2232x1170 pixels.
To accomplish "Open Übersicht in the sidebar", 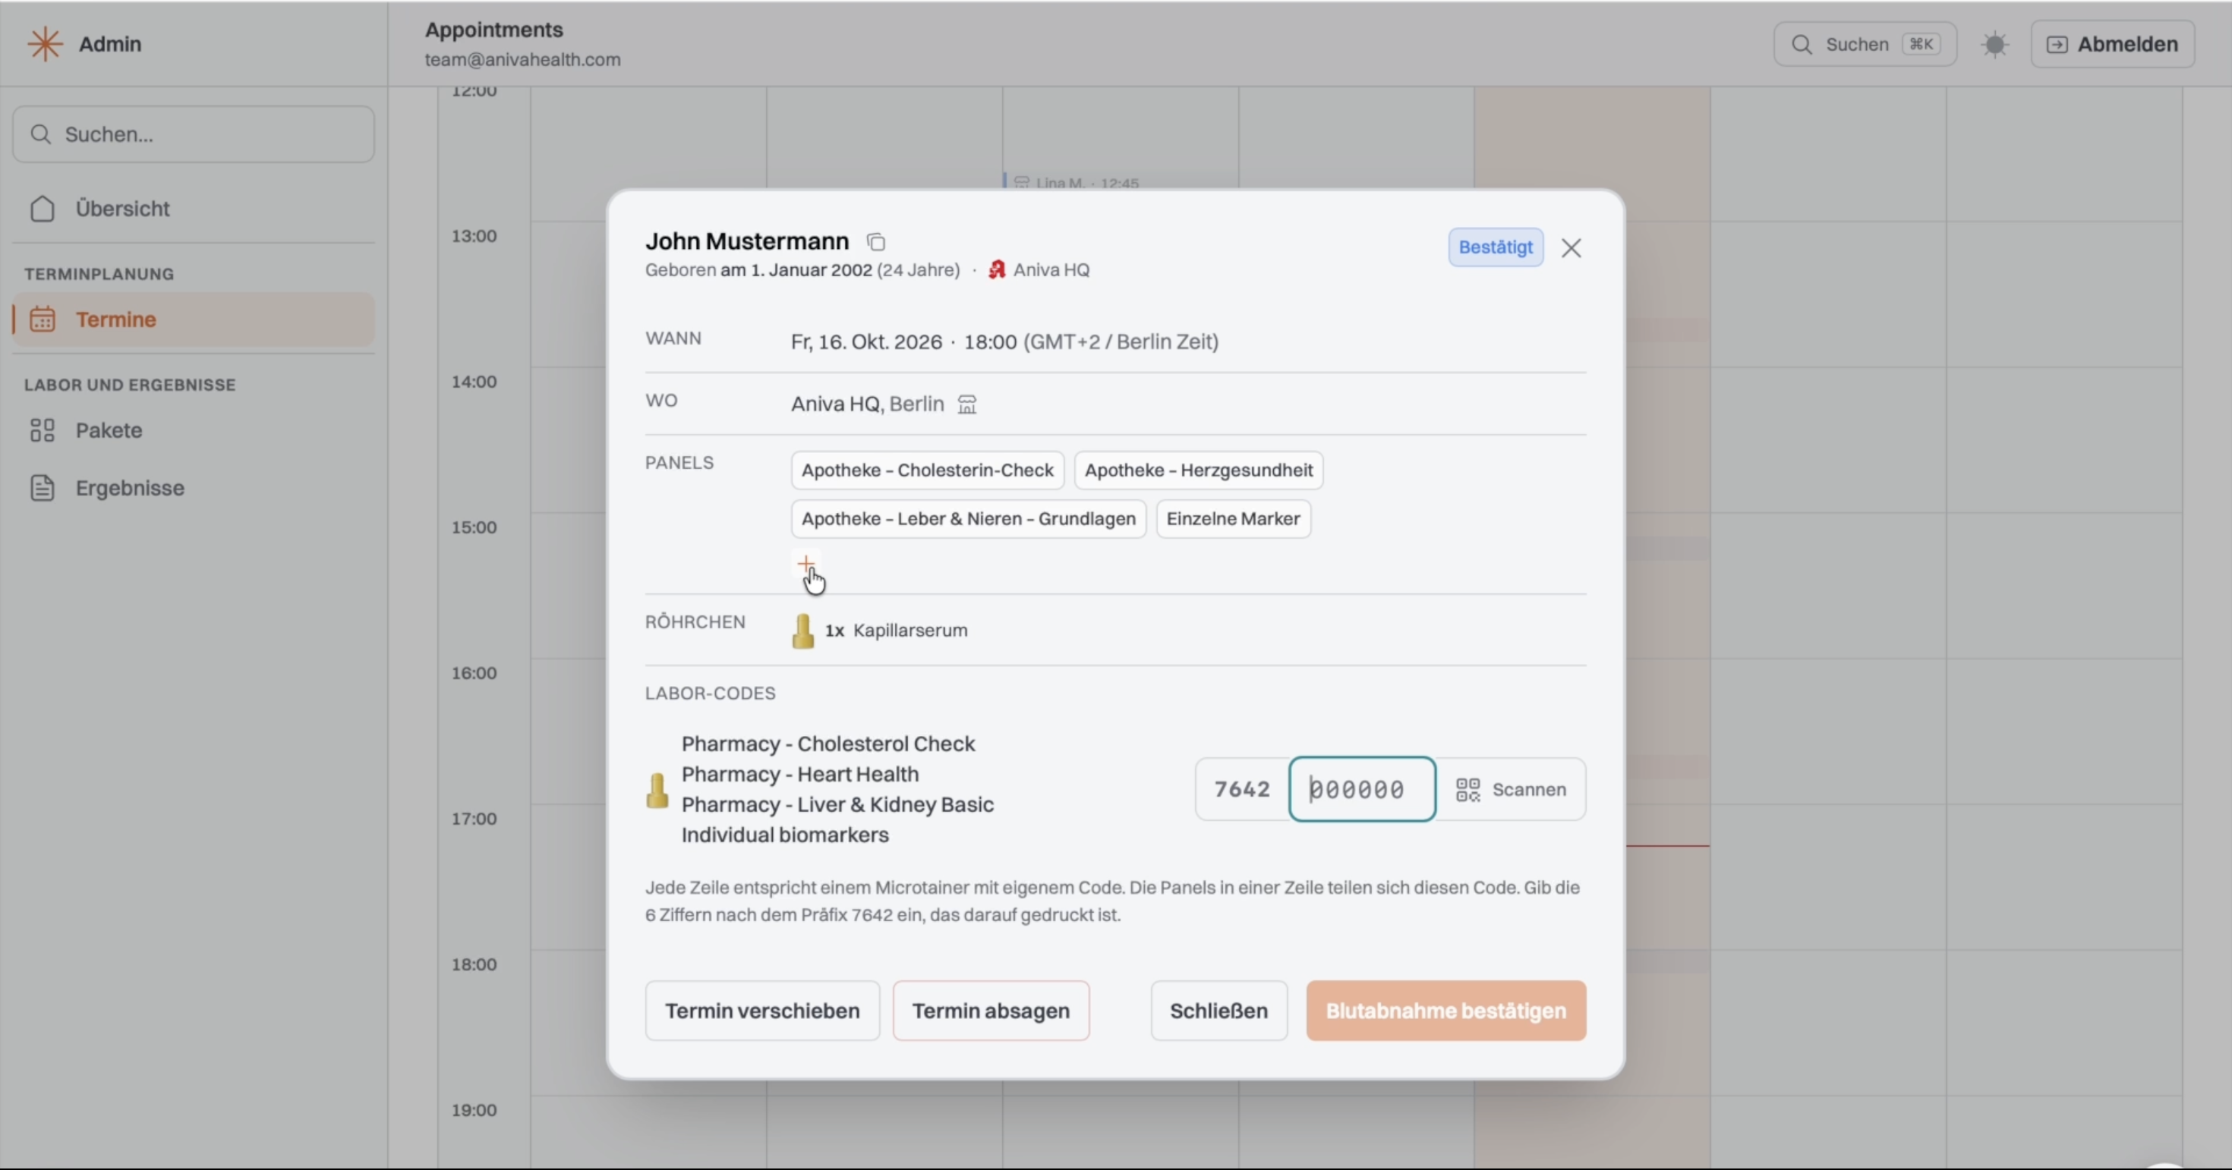I will click(x=194, y=209).
